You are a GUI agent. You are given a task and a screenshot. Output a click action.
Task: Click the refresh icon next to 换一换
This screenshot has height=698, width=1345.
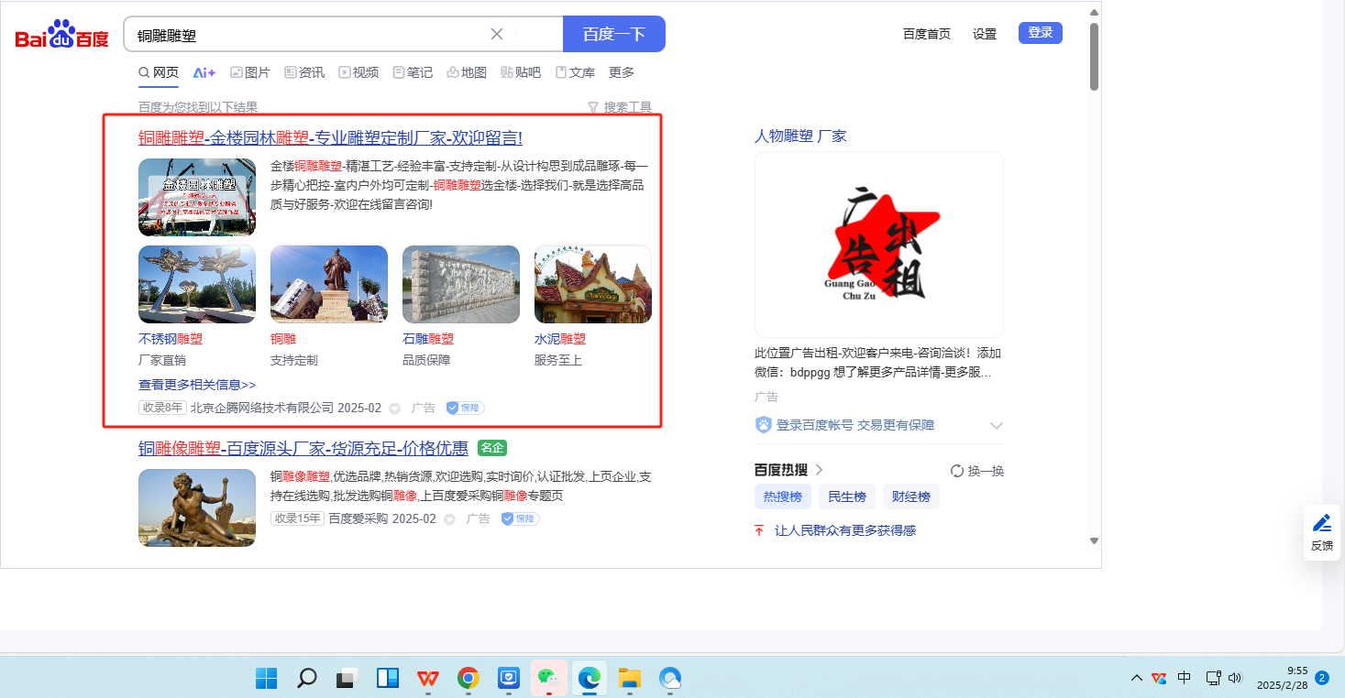957,471
